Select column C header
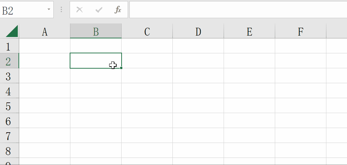This screenshot has width=347, height=165. tap(147, 31)
